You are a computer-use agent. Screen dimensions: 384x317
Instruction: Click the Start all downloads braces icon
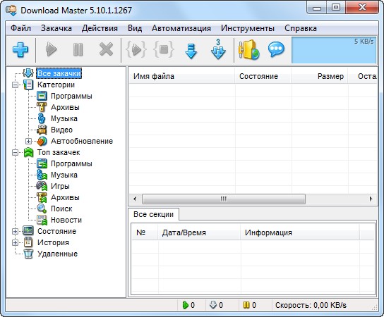pos(136,49)
